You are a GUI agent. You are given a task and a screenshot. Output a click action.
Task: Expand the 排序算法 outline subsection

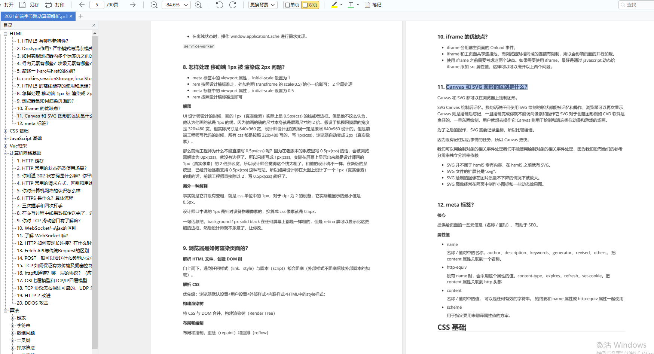pos(13,348)
